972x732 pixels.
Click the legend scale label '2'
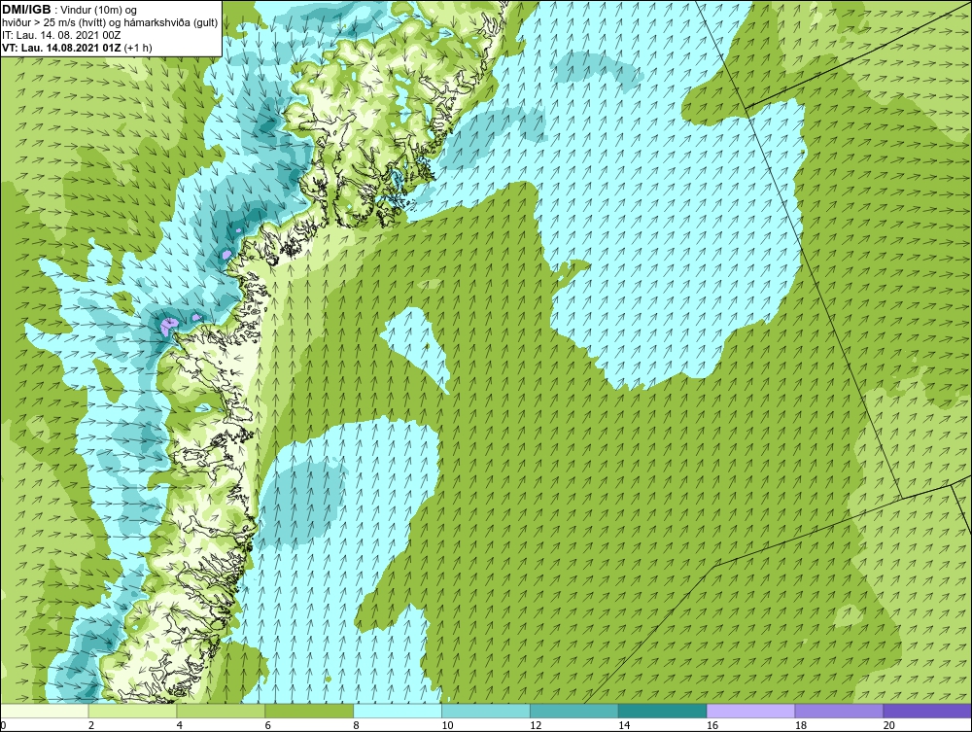(x=91, y=725)
